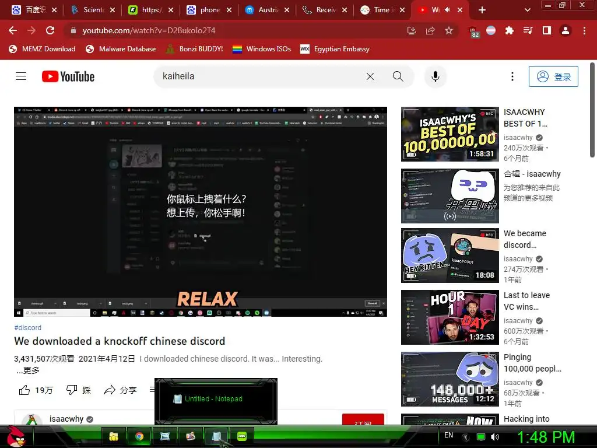
Task: Switch to the Austria tab
Action: [x=268, y=10]
